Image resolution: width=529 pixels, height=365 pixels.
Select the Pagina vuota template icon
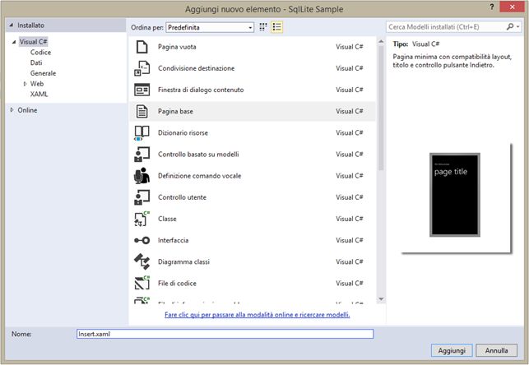(x=142, y=47)
